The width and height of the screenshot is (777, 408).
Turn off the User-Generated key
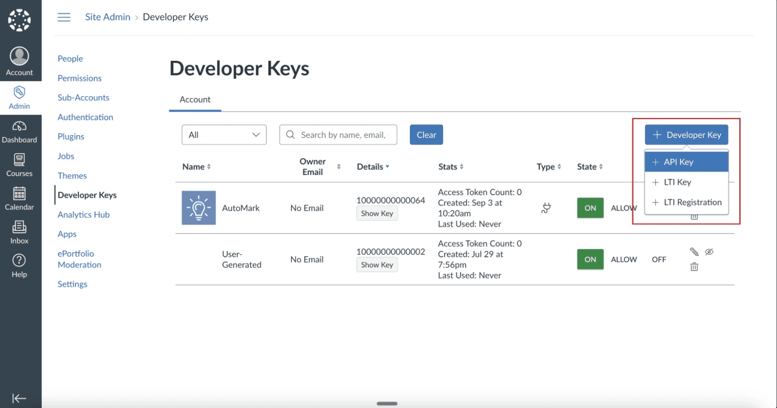tap(659, 259)
